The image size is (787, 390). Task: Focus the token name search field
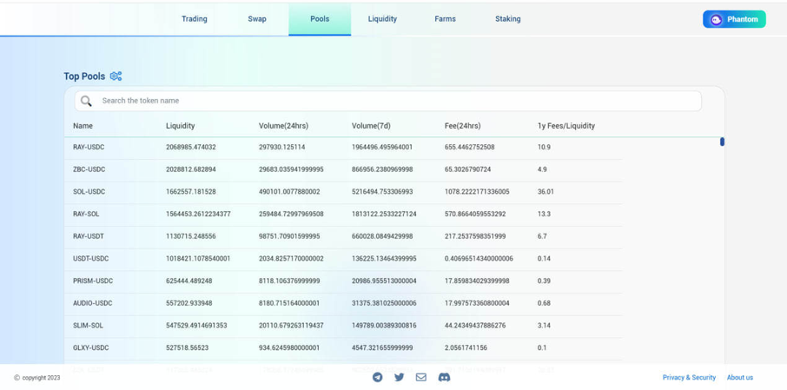tap(391, 101)
